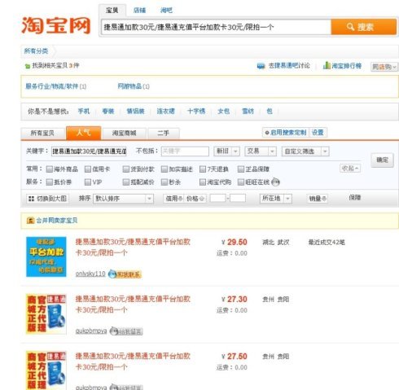Open the 所在地 location dropdown
The image size is (399, 390).
[276, 199]
